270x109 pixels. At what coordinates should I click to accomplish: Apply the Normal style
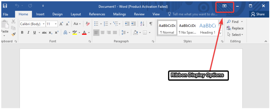coord(167,28)
